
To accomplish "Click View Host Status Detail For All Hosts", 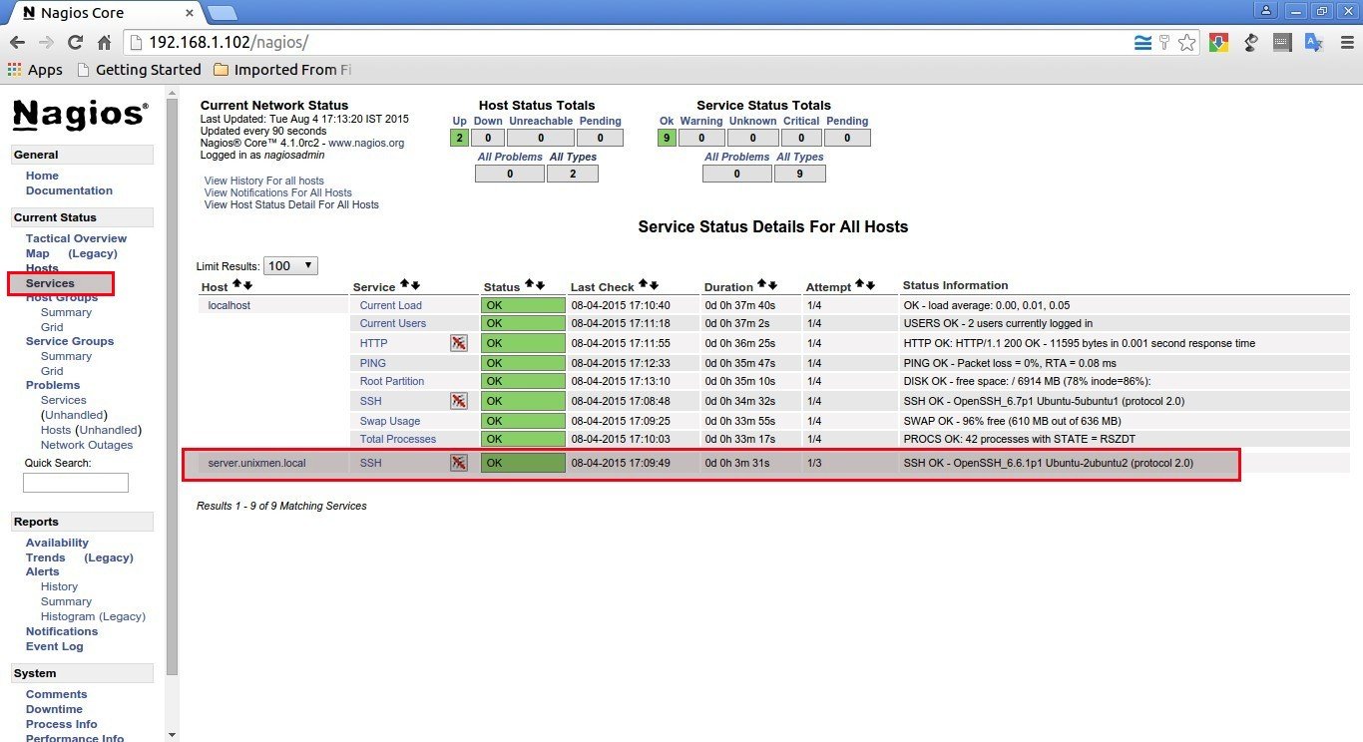I will [291, 204].
